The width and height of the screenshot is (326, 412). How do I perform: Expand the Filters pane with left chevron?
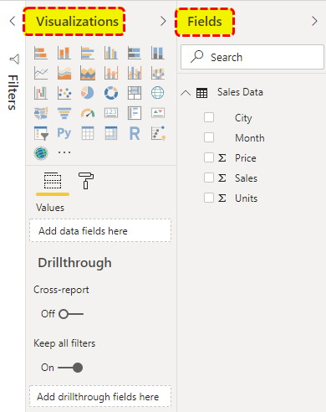pos(13,21)
